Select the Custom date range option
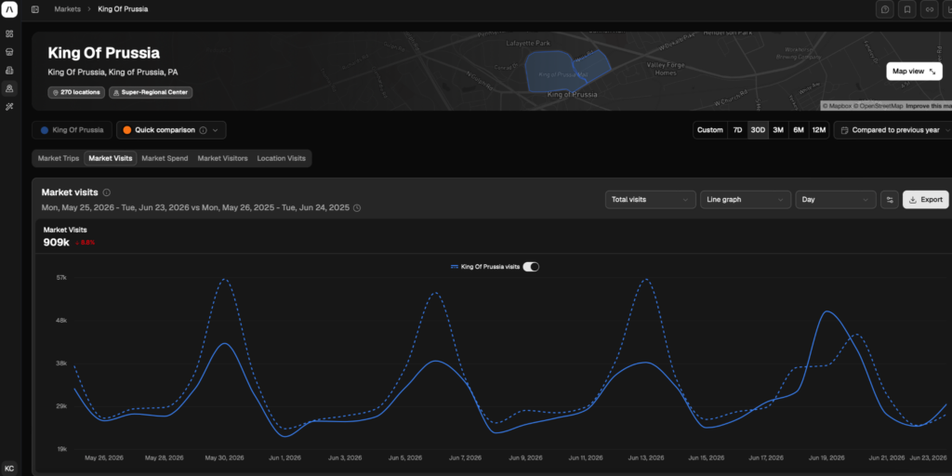The height and width of the screenshot is (476, 952). click(710, 130)
